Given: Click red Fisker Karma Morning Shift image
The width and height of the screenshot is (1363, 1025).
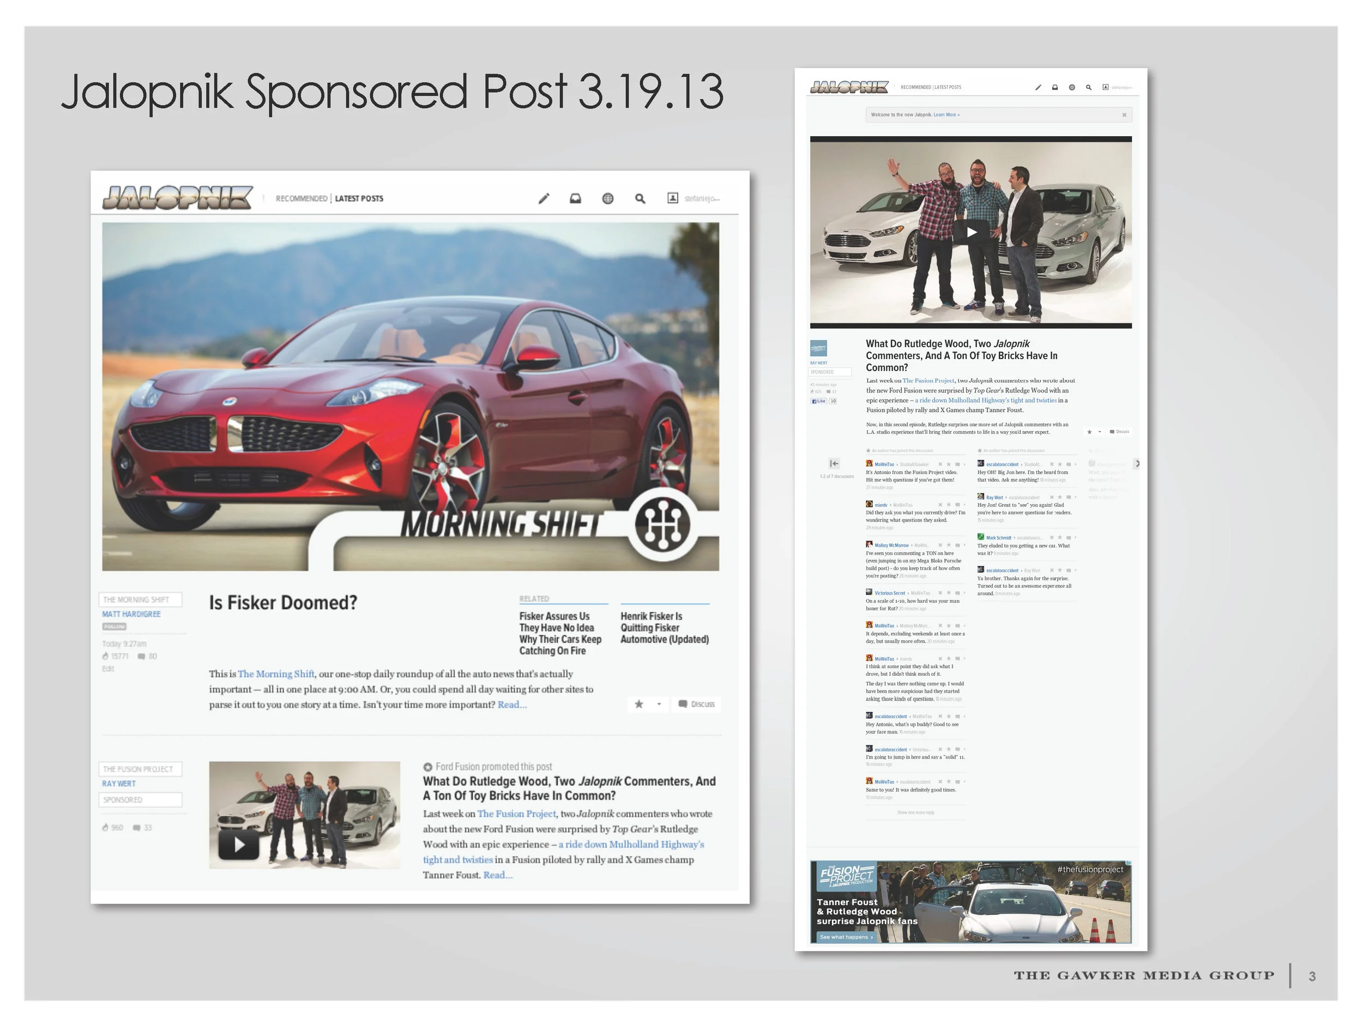Looking at the screenshot, I should point(411,396).
